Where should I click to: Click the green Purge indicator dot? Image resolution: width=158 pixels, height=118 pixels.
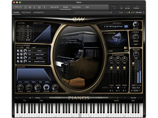click(129, 12)
